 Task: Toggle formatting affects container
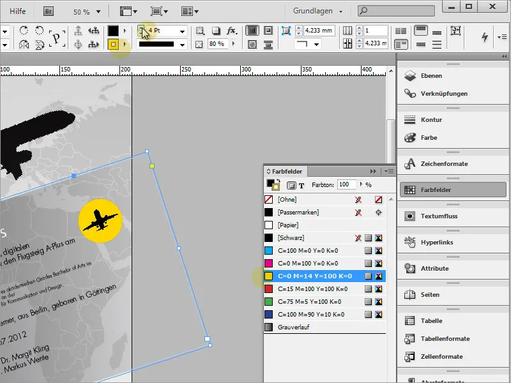point(291,185)
